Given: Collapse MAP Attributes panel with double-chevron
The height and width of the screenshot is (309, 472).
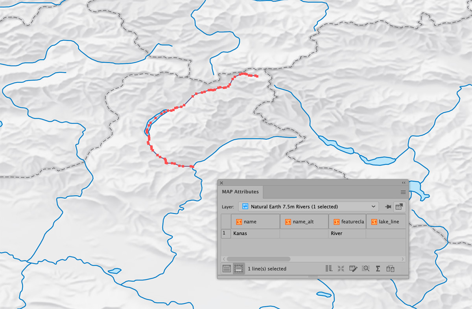Looking at the screenshot, I should tap(403, 183).
